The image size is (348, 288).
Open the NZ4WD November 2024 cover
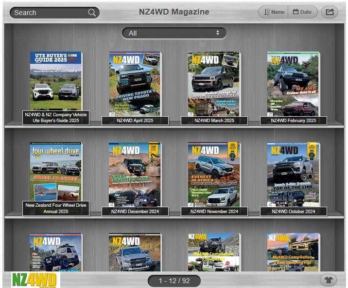click(214, 175)
